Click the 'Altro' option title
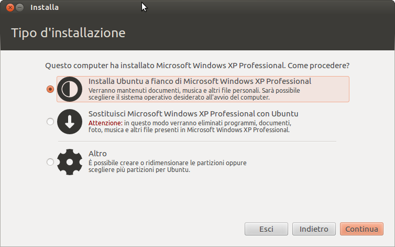 97,154
